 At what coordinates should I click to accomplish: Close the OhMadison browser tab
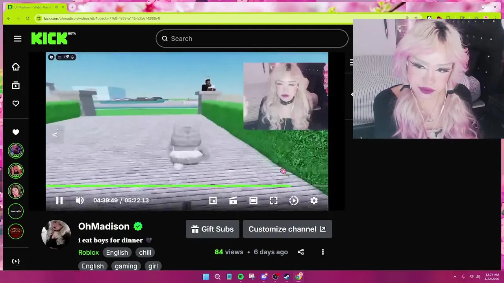click(x=63, y=7)
